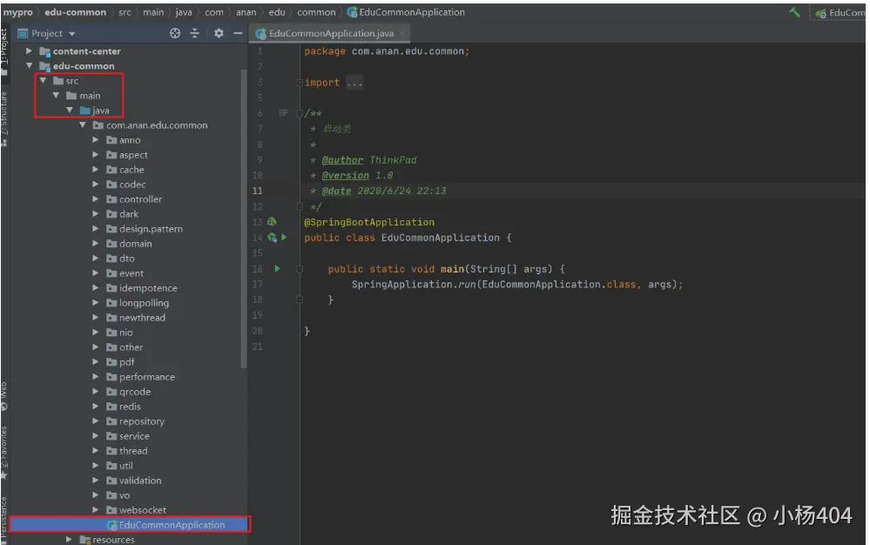Open the 1: Project side tool window
The height and width of the screenshot is (545, 870).
(4, 51)
